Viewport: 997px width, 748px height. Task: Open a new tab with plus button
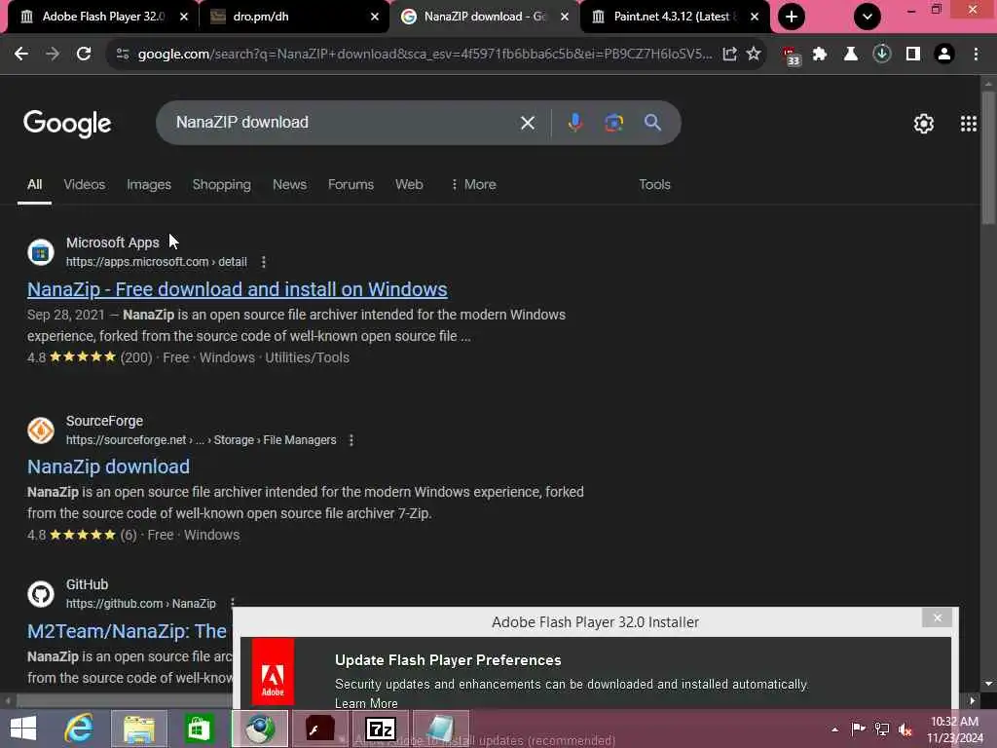[791, 17]
